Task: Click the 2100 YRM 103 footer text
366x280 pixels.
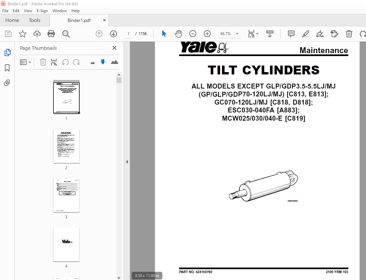Action: (x=337, y=272)
